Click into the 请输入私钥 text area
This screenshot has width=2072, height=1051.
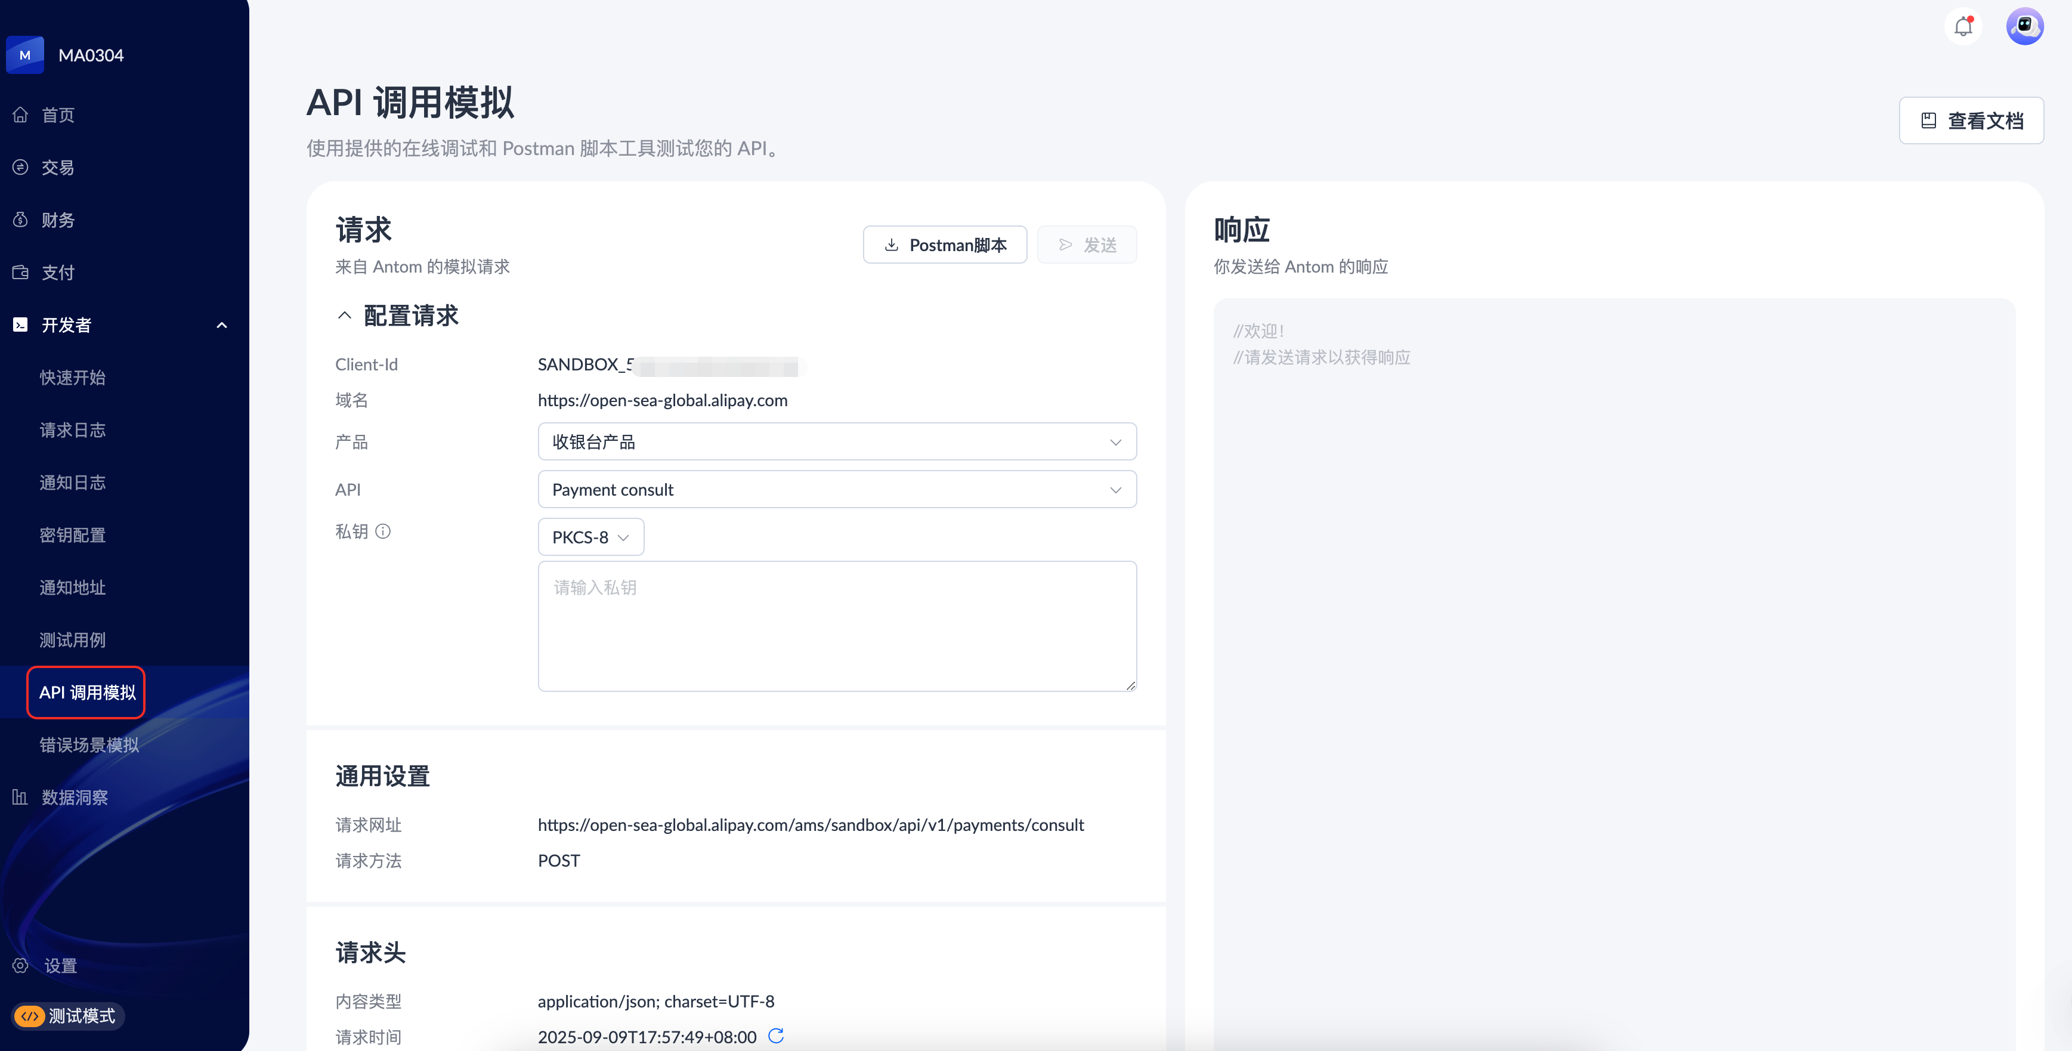point(837,626)
